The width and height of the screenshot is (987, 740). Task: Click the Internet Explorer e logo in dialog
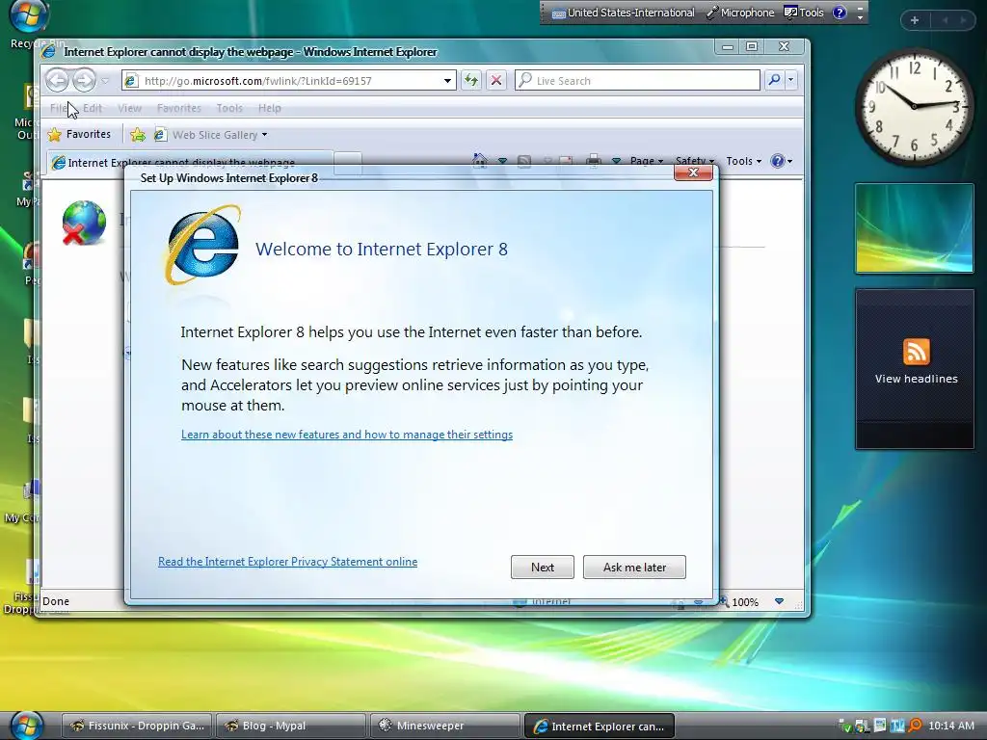click(202, 244)
